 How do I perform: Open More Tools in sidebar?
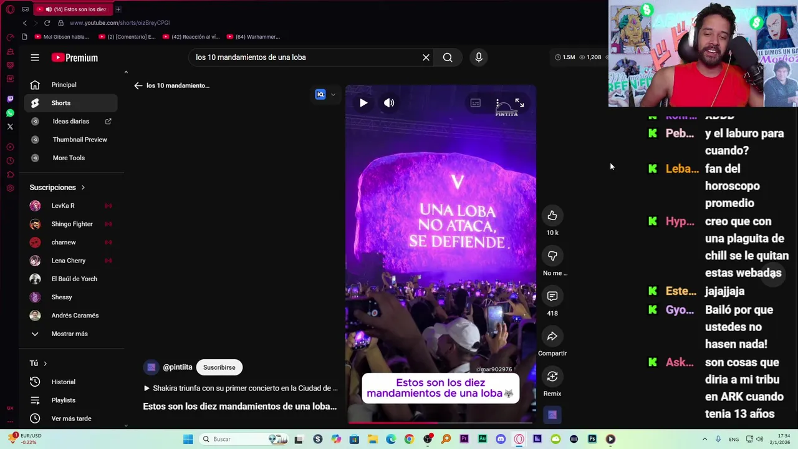point(70,158)
